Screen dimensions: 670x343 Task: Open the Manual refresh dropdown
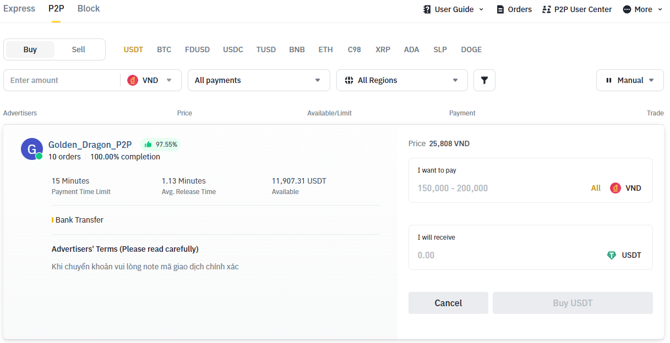pyautogui.click(x=630, y=80)
